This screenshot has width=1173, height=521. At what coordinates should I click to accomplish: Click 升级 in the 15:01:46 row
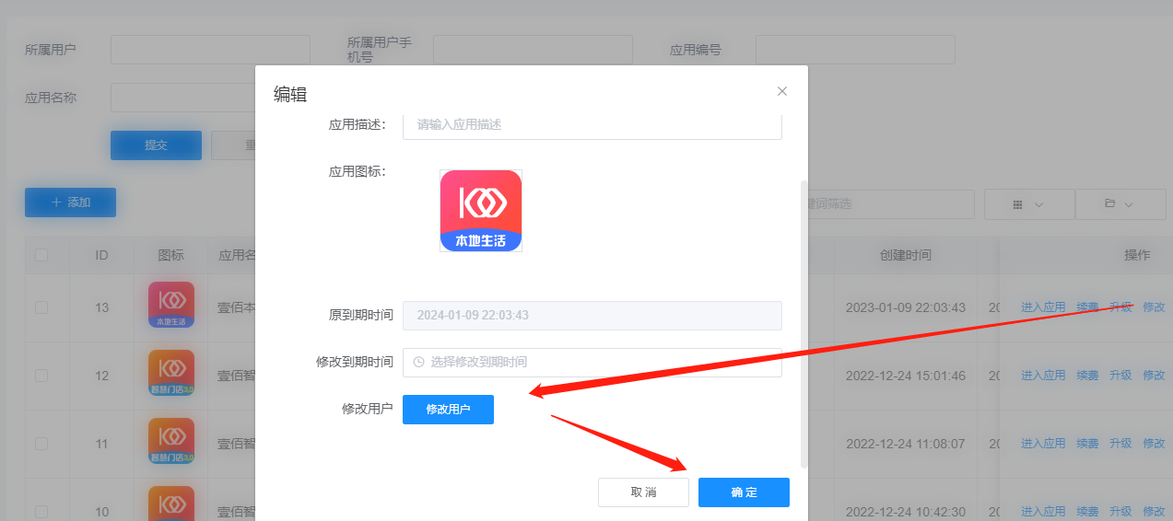tap(1120, 376)
